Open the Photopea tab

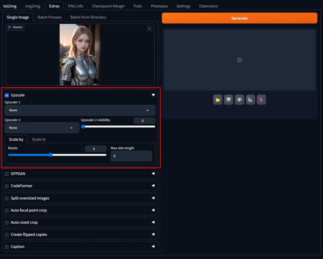point(159,6)
